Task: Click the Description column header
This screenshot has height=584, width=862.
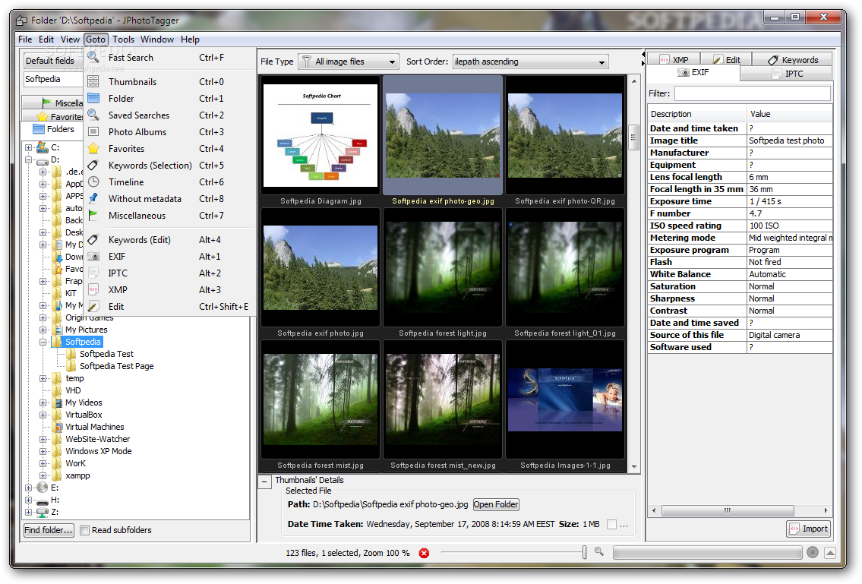Action: point(697,114)
